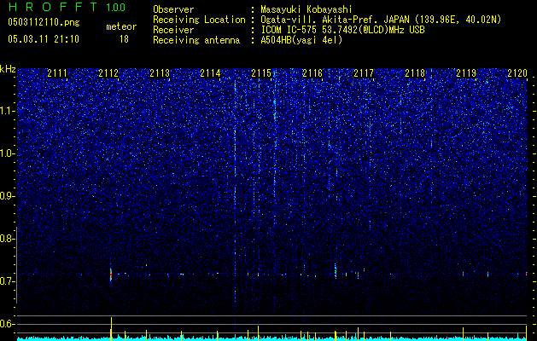This screenshot has height=341, width=537.
Task: Click the ICOM IC-575 receiver frequency text
Action: pos(342,30)
